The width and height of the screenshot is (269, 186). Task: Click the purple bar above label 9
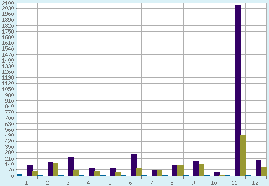click(196, 168)
